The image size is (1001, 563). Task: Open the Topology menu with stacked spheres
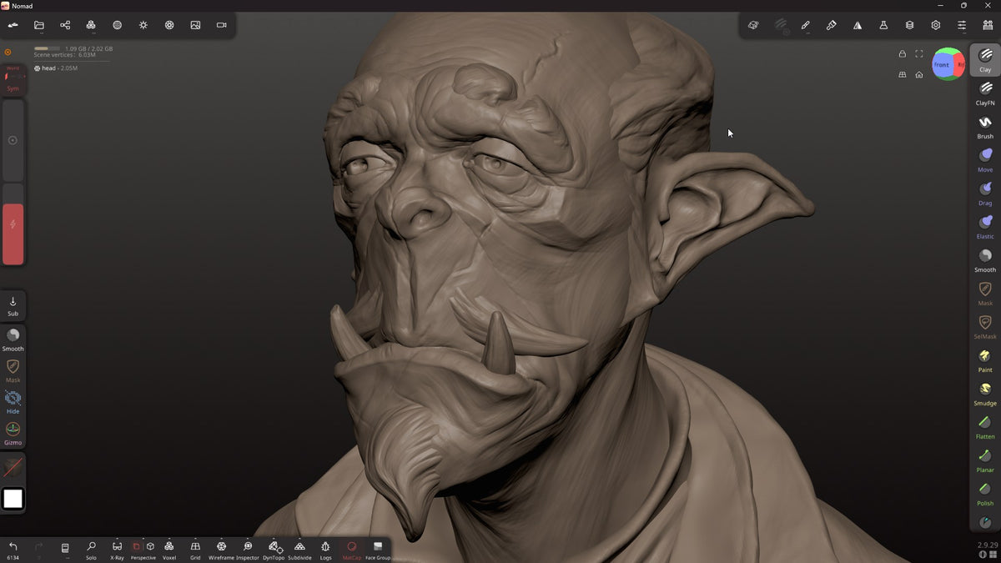click(91, 25)
